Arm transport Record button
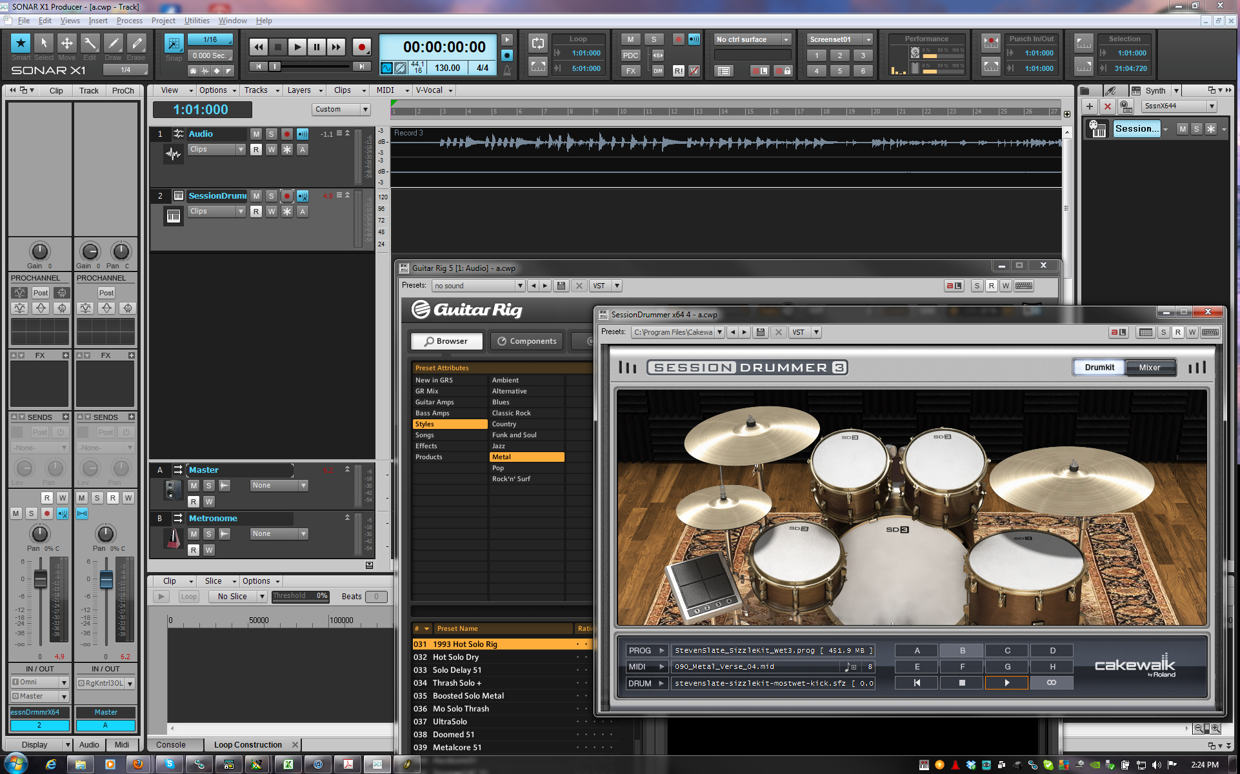The width and height of the screenshot is (1240, 774). pos(361,46)
